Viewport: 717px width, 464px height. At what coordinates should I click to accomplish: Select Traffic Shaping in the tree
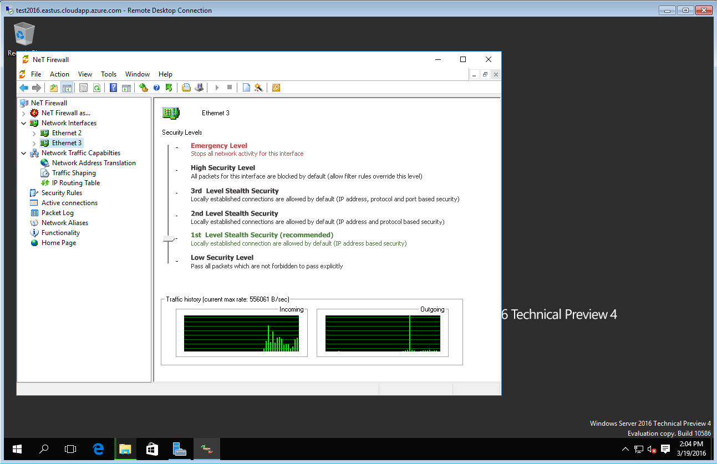coord(74,173)
